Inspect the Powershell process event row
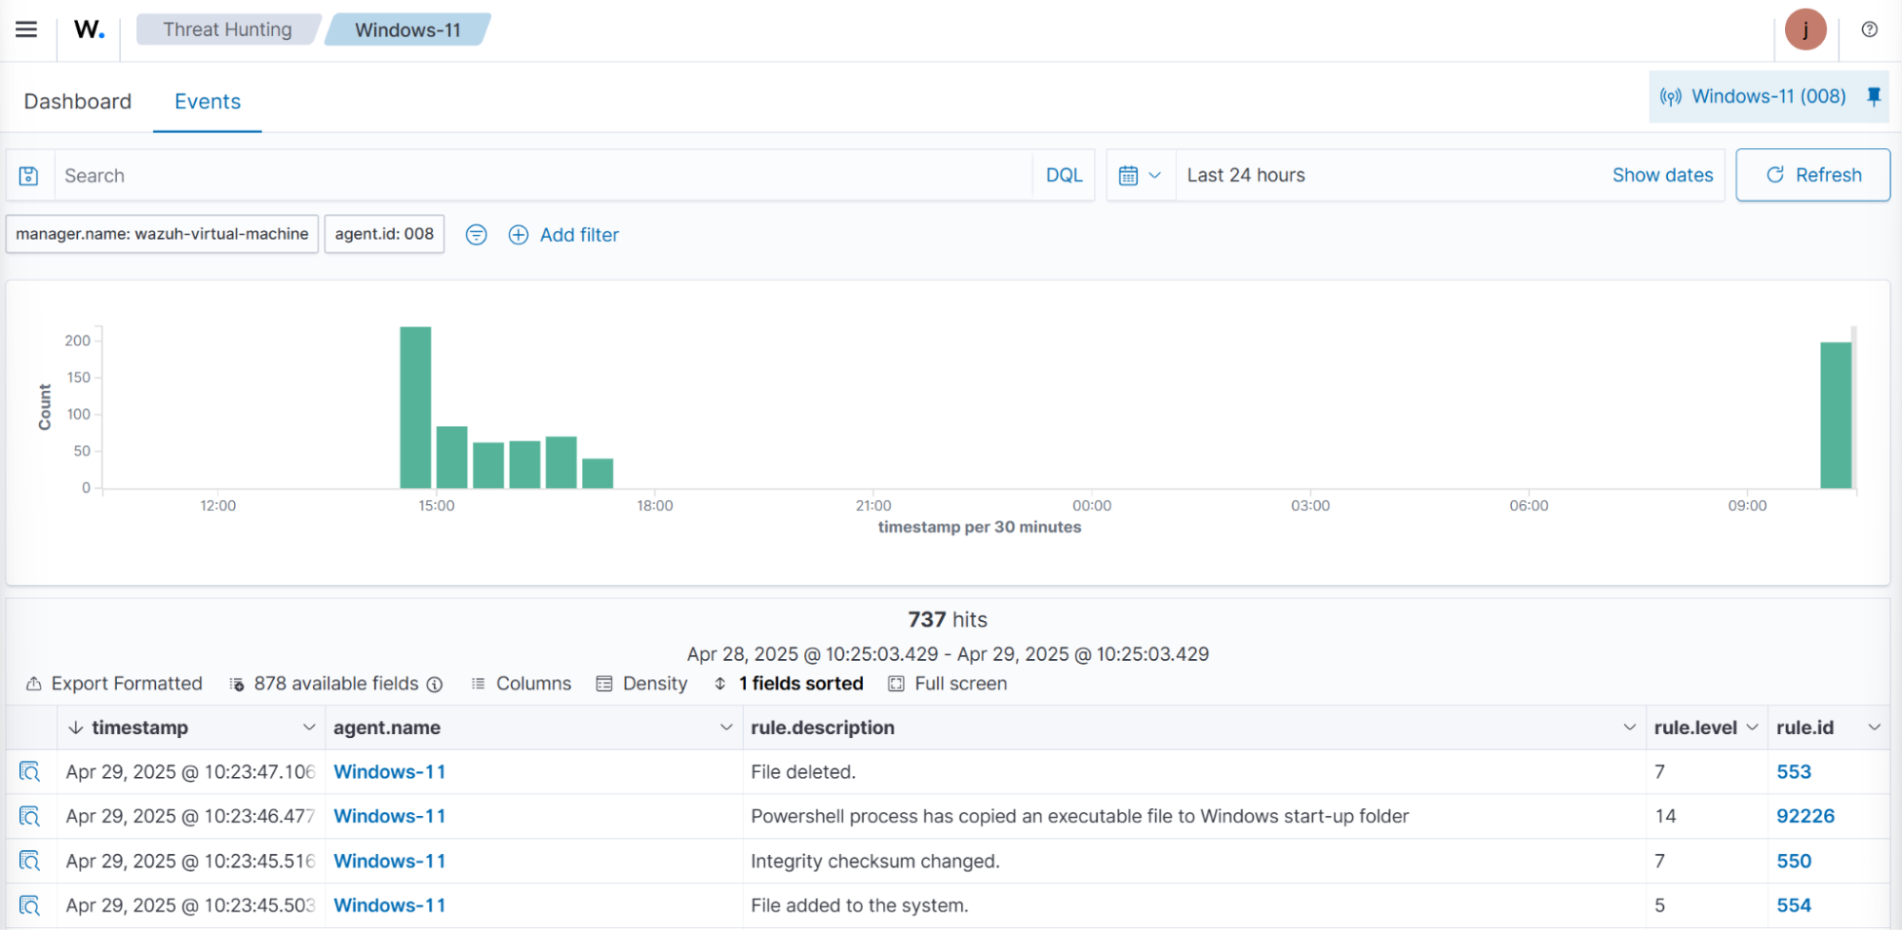Viewport: 1902px width, 931px height. click(x=29, y=816)
